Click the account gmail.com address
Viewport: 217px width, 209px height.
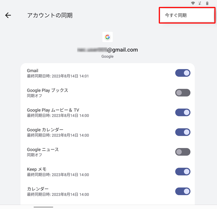(x=107, y=50)
